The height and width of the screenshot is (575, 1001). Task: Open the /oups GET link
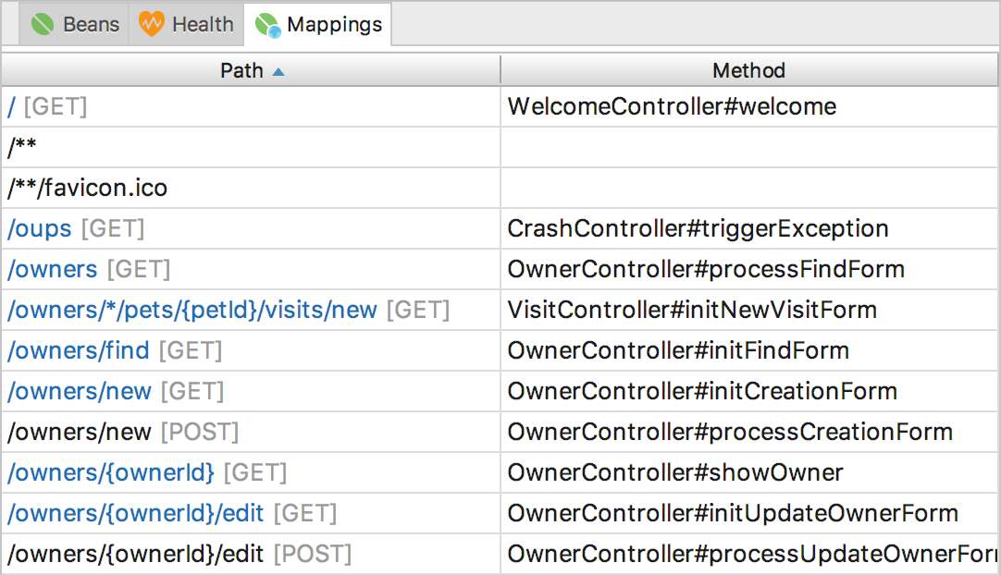pos(39,228)
